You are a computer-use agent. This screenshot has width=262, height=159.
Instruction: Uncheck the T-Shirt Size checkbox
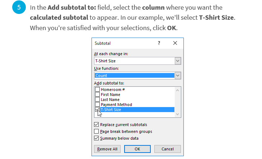pyautogui.click(x=97, y=110)
